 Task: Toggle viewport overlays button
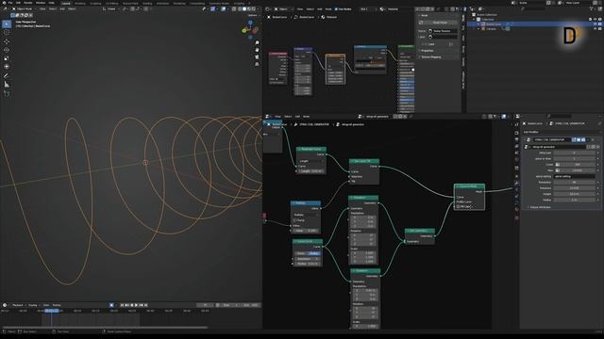click(224, 8)
